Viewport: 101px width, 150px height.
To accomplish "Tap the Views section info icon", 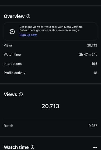I will coord(21,94).
